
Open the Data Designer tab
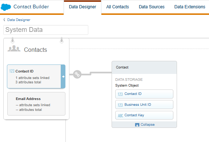pyautogui.click(x=83, y=7)
